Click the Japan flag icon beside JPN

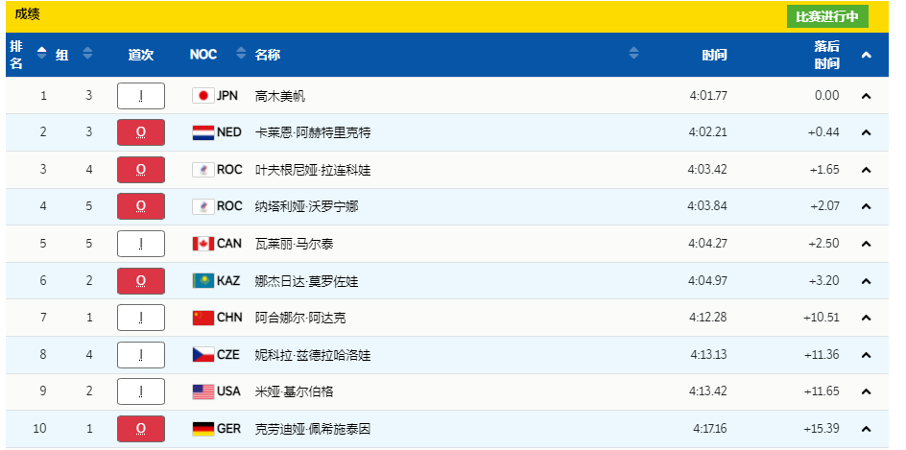203,96
